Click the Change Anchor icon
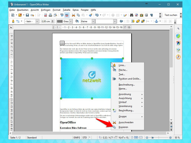Viewport: 191px width, 143px height. 156,21
